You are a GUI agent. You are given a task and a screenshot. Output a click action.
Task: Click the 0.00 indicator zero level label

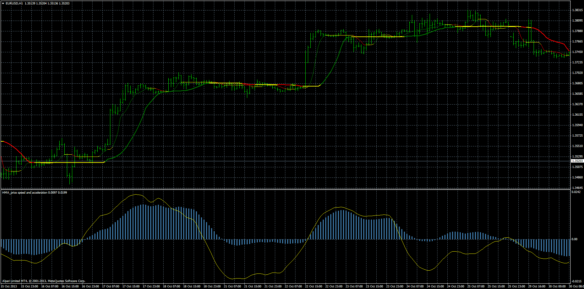(574, 239)
